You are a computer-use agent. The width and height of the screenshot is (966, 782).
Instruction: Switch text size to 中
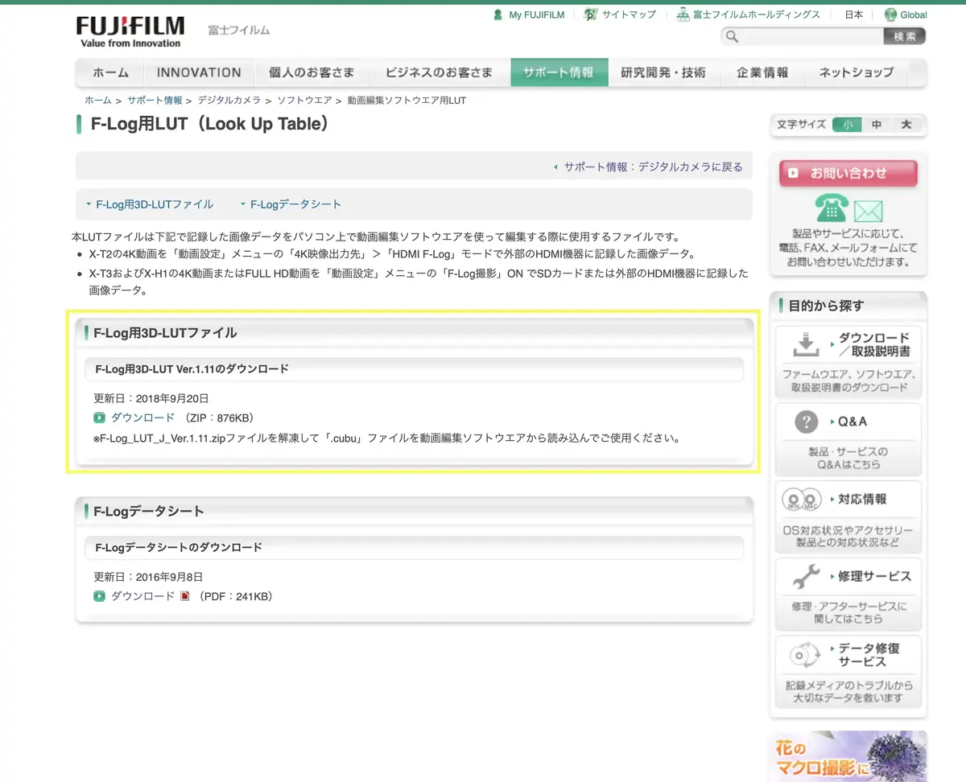coord(877,125)
